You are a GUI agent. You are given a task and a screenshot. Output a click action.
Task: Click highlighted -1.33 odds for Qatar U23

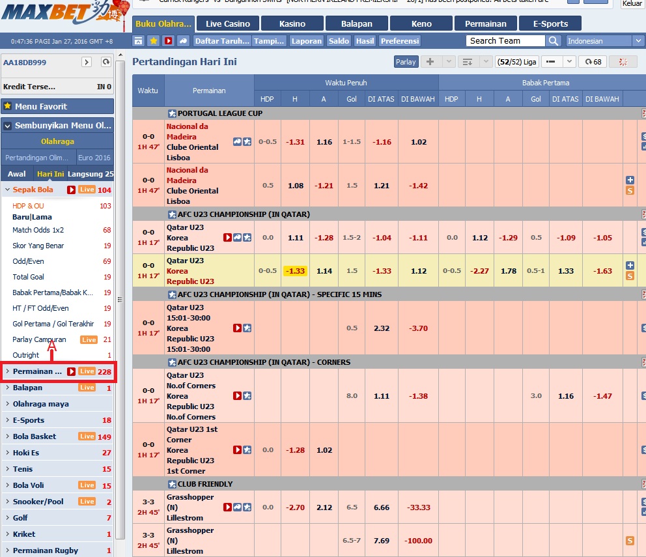[x=295, y=271]
